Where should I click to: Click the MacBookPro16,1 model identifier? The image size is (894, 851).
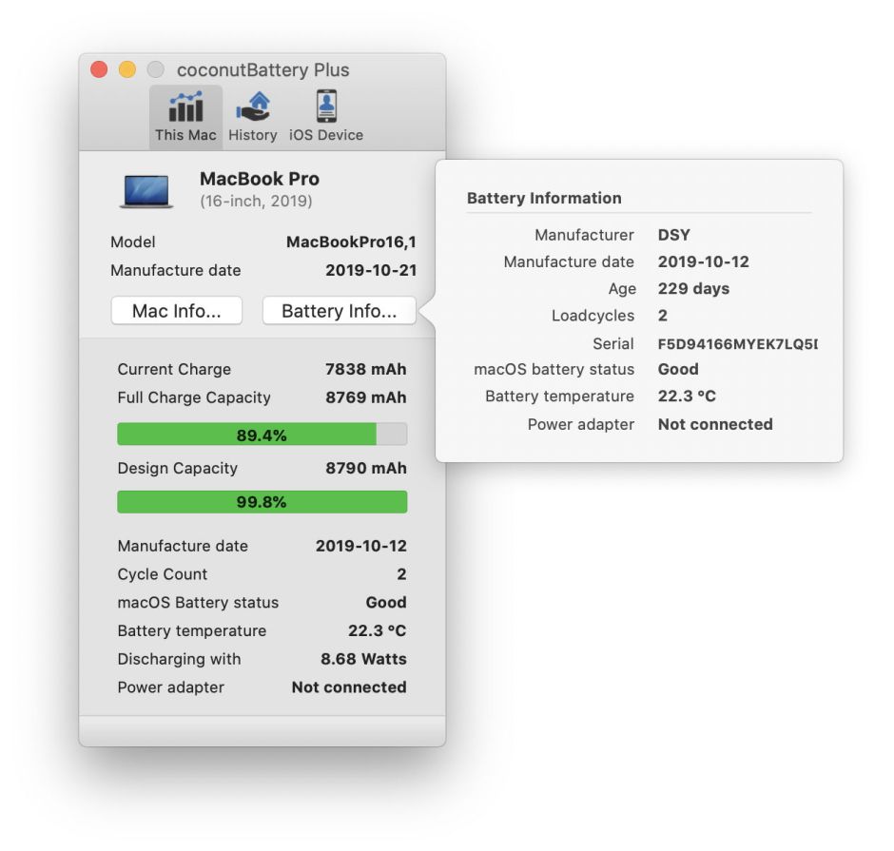point(351,242)
